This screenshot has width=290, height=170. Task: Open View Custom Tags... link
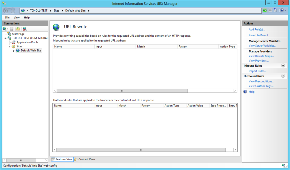(x=261, y=86)
